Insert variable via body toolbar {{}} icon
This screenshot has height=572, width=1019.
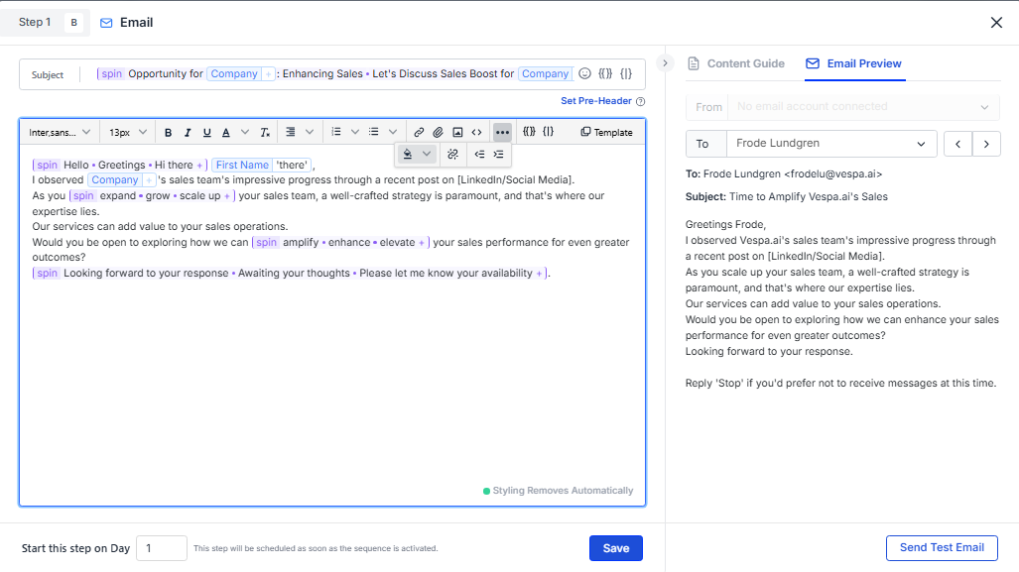[x=529, y=132]
